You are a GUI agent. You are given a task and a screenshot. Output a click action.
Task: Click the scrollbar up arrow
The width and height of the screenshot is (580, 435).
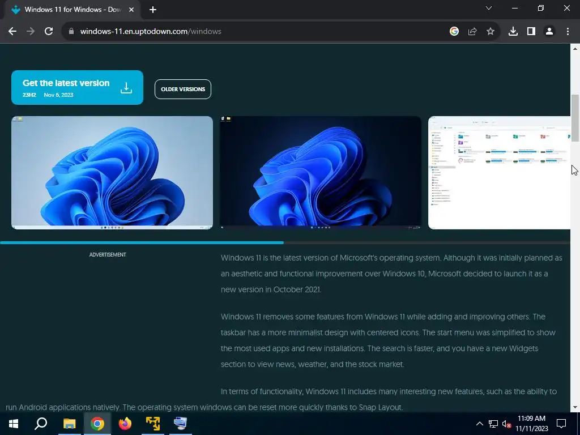pos(575,49)
